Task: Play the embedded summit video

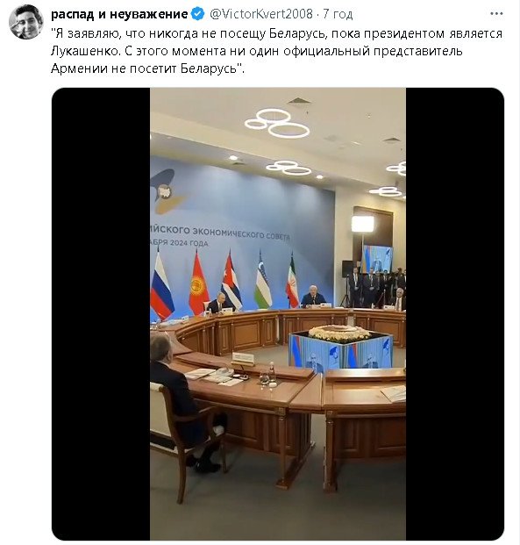Action: point(278,314)
